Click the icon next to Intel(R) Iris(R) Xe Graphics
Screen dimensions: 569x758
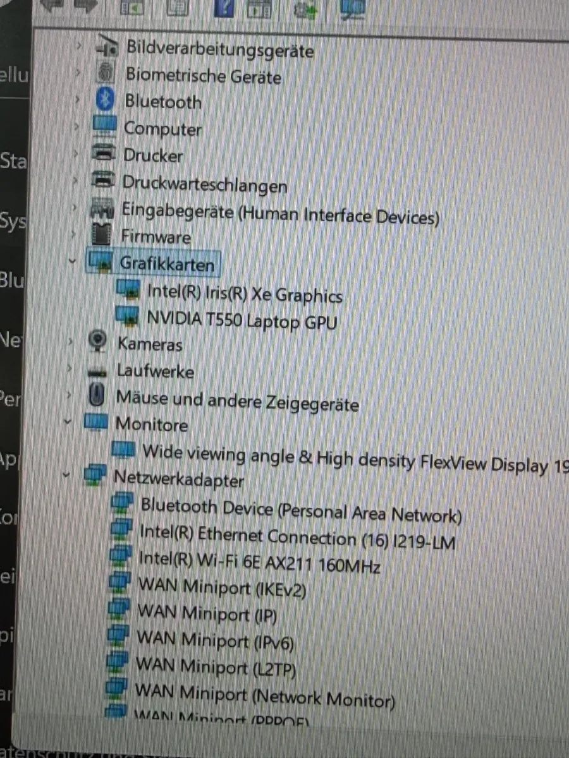(x=128, y=291)
